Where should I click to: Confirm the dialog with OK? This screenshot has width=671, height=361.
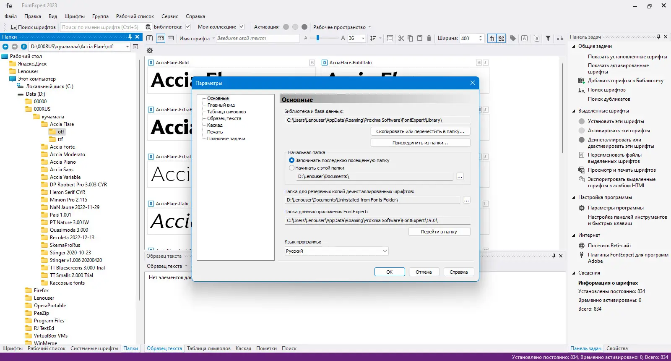[x=390, y=272]
